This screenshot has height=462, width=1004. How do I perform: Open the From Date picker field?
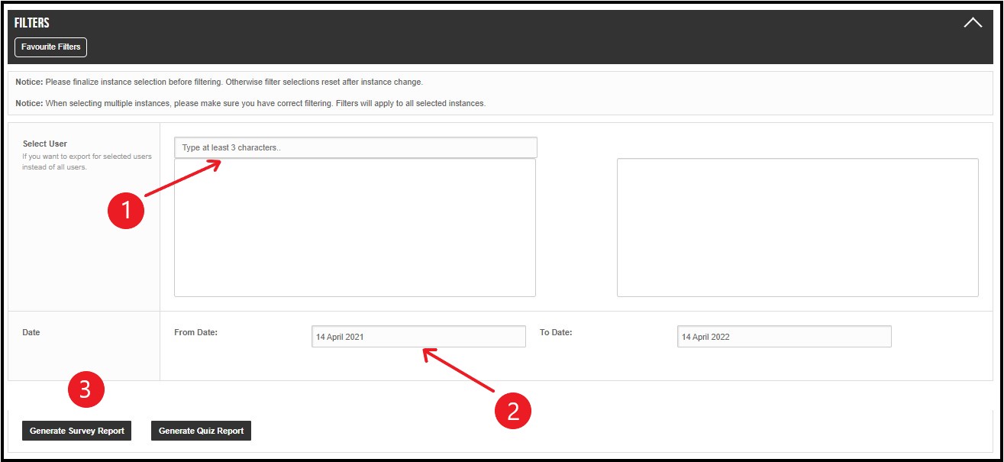coord(418,337)
